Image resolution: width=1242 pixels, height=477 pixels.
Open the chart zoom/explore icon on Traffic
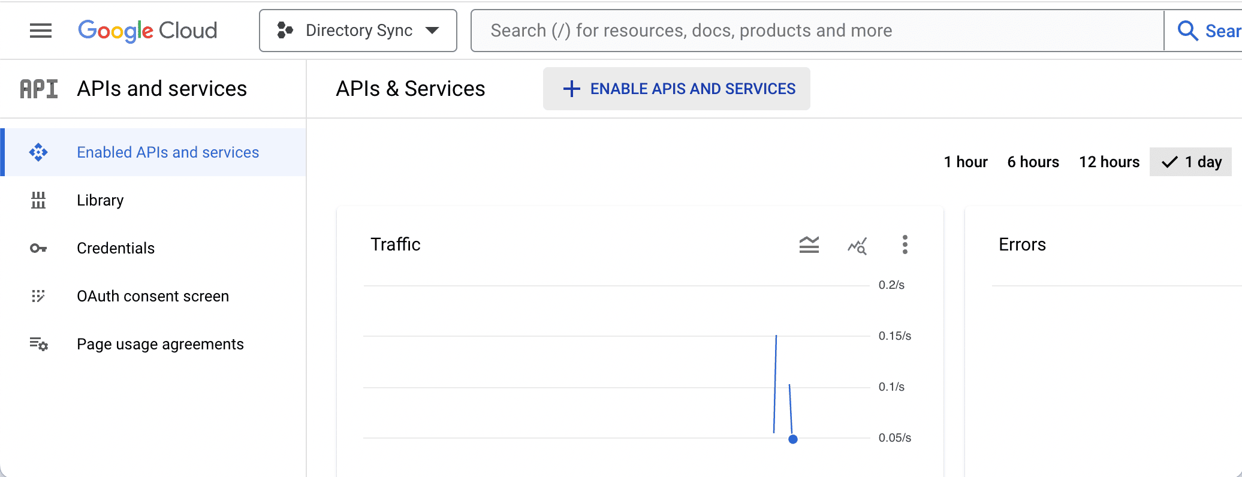coord(857,244)
